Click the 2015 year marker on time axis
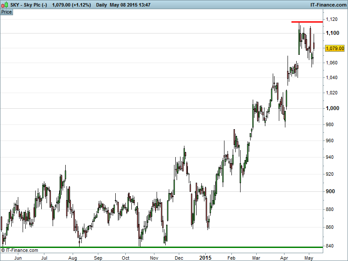The height and width of the screenshot is (261, 348). pyautogui.click(x=205, y=258)
